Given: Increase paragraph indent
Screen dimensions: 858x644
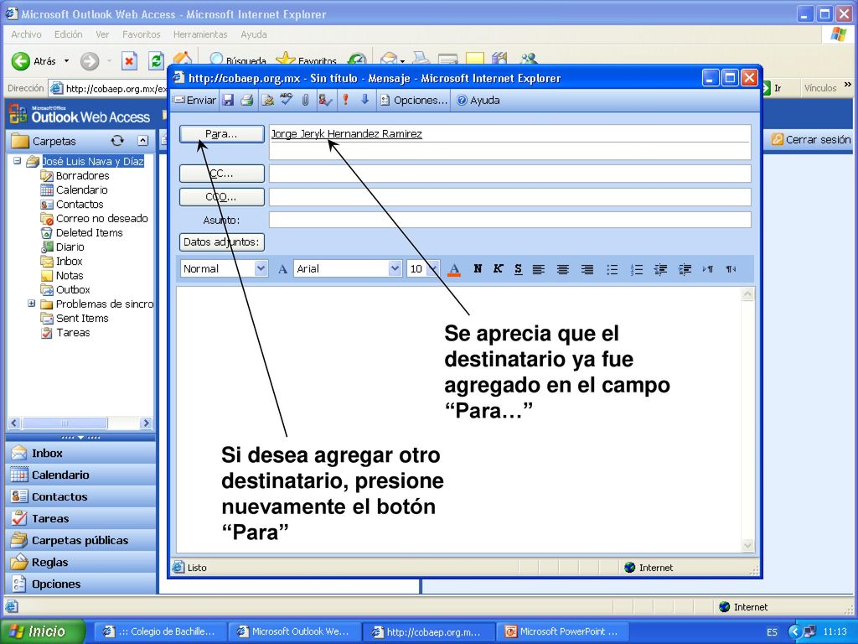Looking at the screenshot, I should coord(685,269).
